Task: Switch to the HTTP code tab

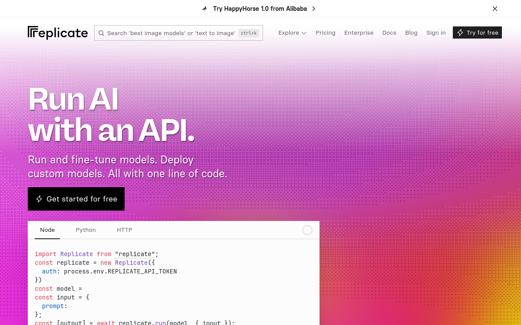Action: pyautogui.click(x=125, y=230)
